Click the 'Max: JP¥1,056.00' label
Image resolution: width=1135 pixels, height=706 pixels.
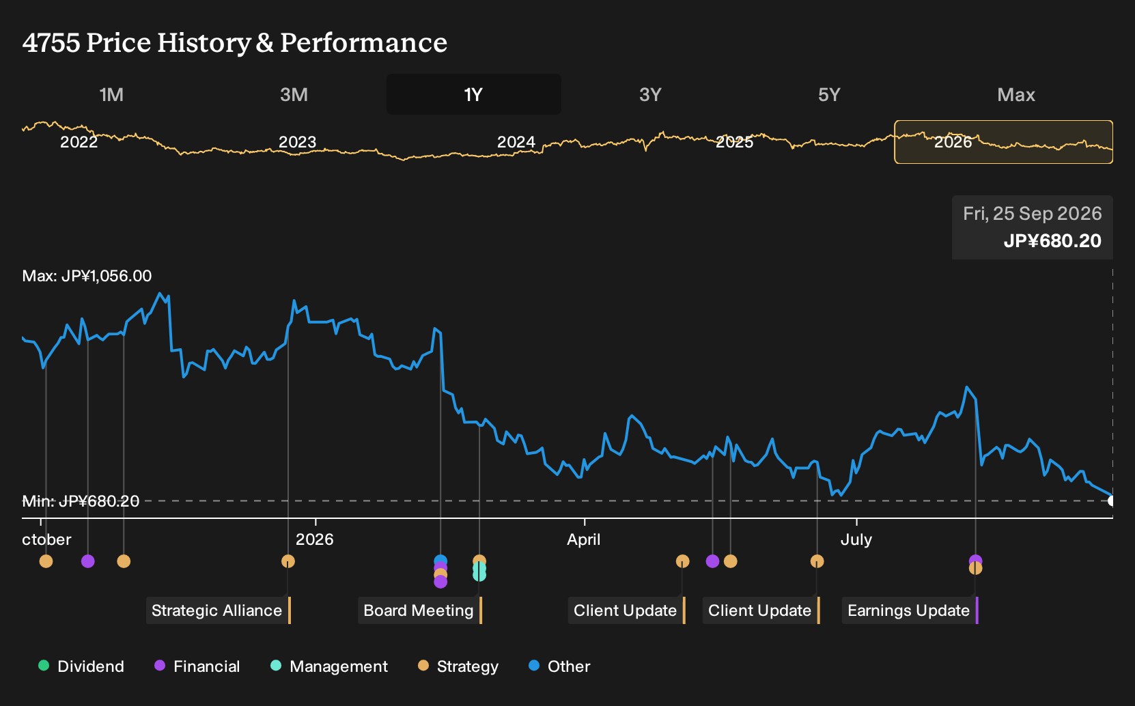point(87,276)
